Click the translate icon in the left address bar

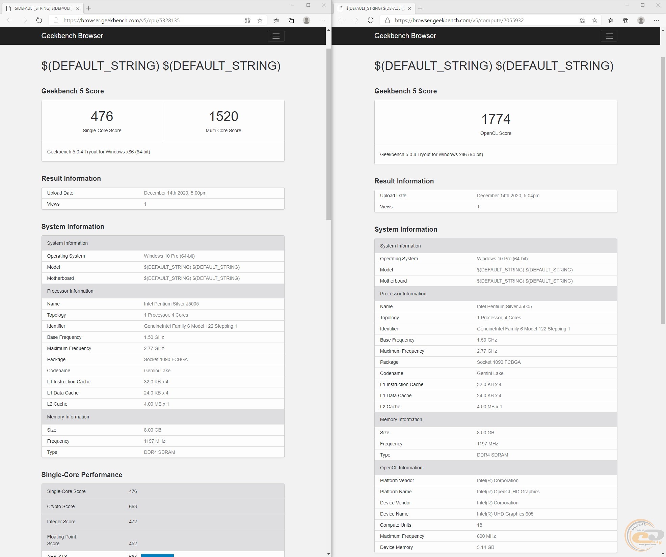tap(248, 20)
